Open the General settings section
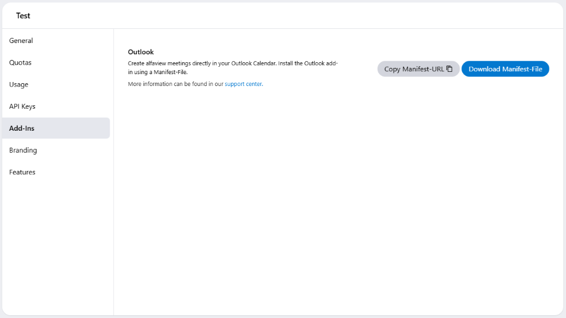Viewport: 566px width, 318px height. pyautogui.click(x=56, y=40)
